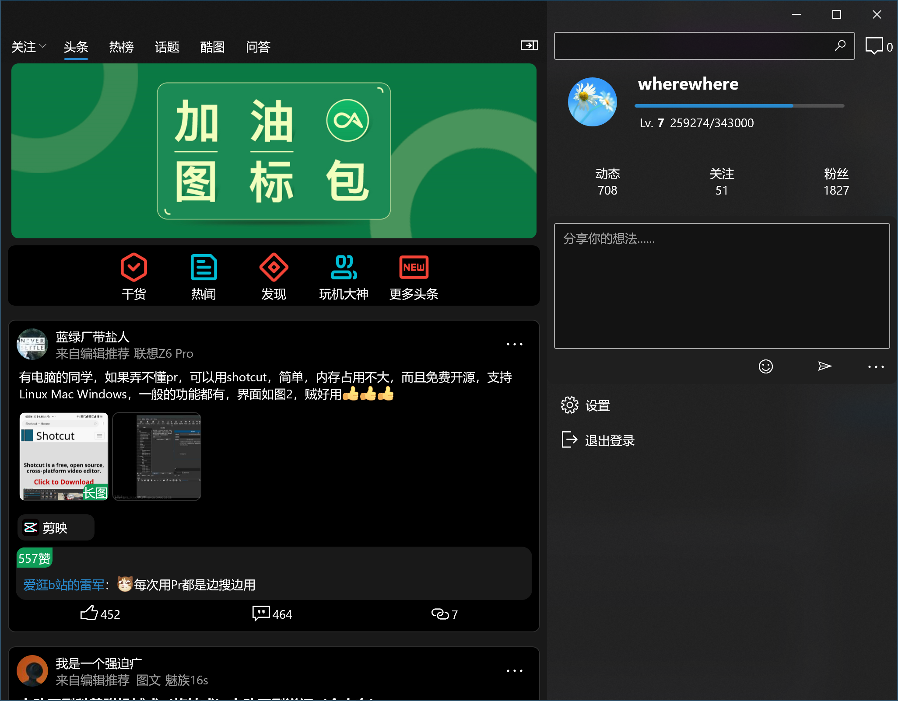Click the 发现 discover icon
The height and width of the screenshot is (701, 898).
point(274,268)
